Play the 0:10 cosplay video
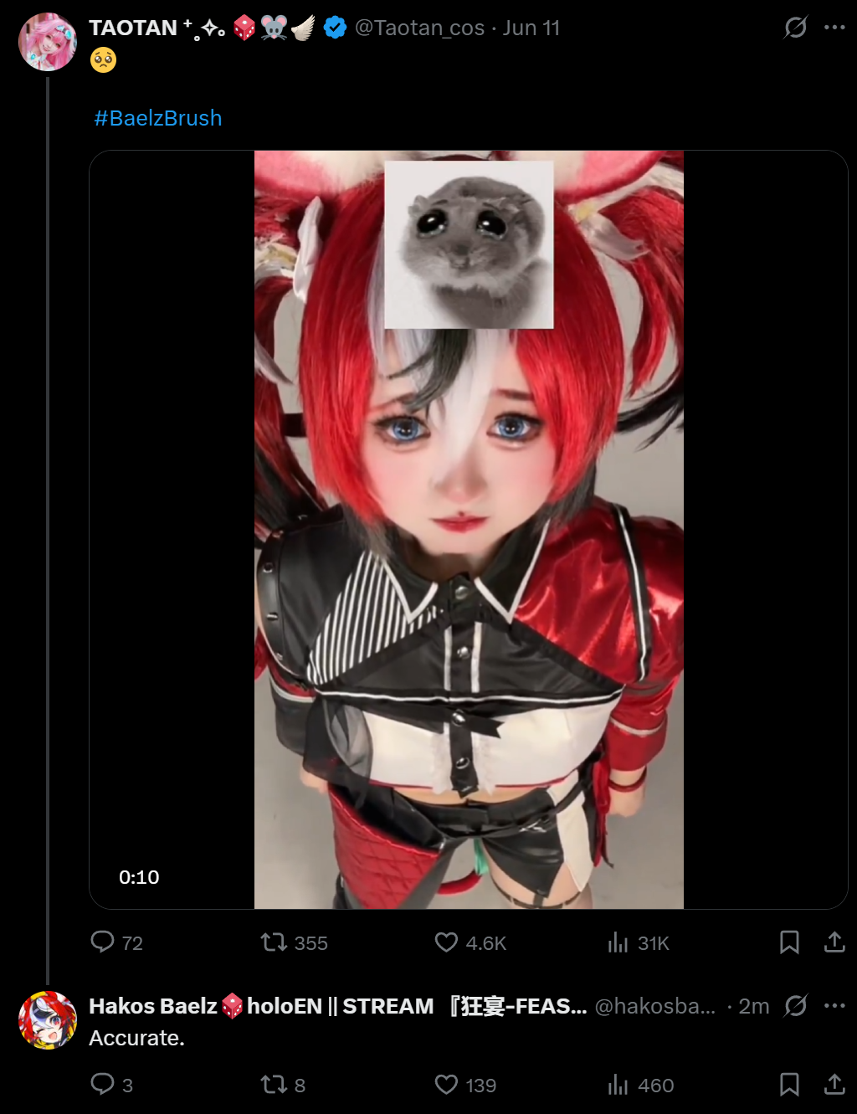 [469, 530]
